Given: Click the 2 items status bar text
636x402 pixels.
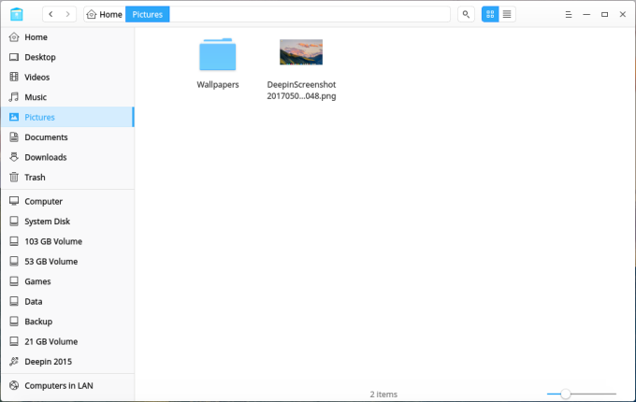Looking at the screenshot, I should click(x=383, y=395).
